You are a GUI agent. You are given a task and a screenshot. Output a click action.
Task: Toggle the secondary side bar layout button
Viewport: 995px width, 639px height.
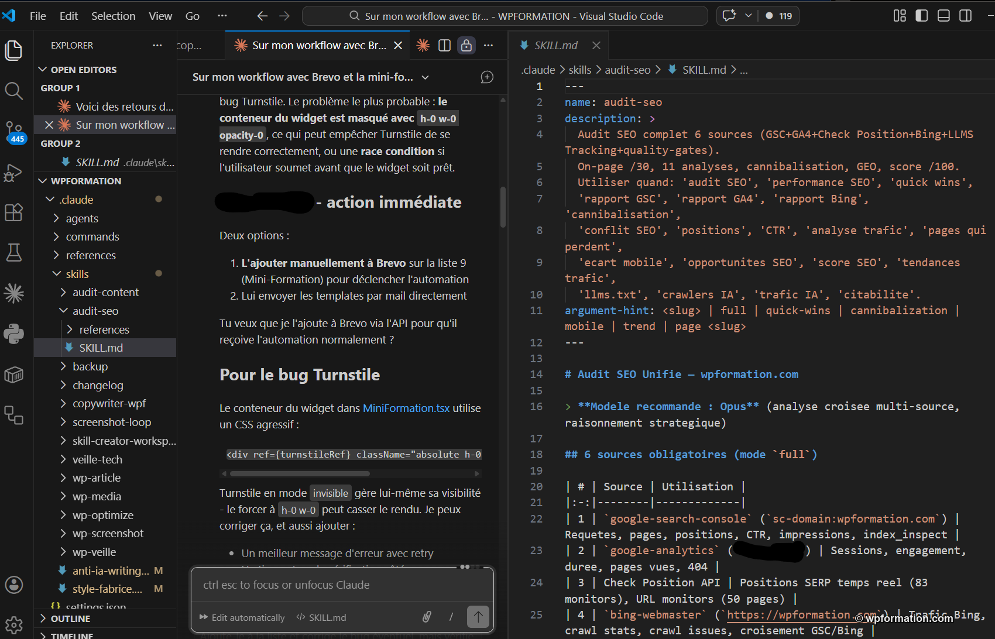click(x=966, y=16)
